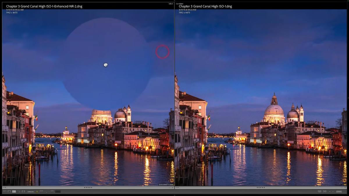
Task: Click dimensions text 7952 x 4473 in Select pane
Action: [12, 13]
